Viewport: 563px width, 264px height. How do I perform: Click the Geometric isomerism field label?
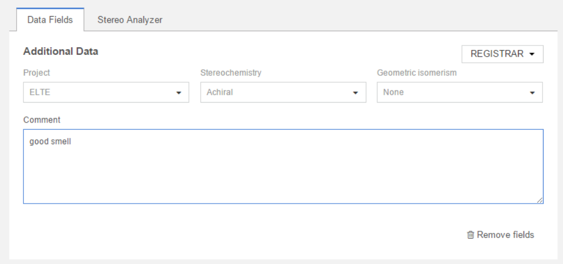[417, 73]
